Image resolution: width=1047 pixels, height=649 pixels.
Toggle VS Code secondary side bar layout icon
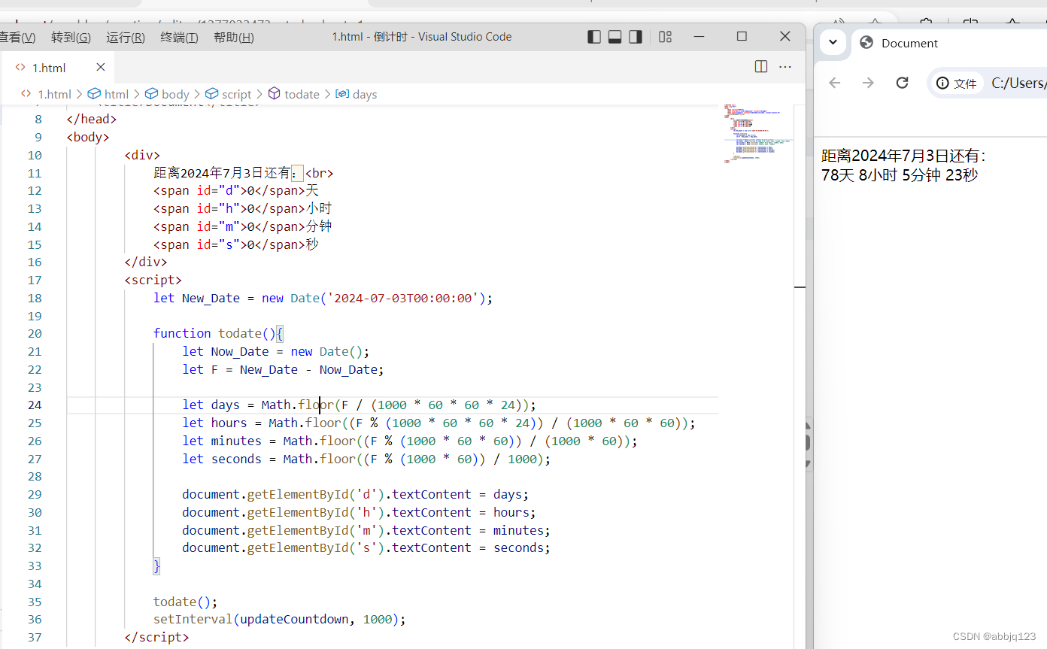[x=636, y=37]
